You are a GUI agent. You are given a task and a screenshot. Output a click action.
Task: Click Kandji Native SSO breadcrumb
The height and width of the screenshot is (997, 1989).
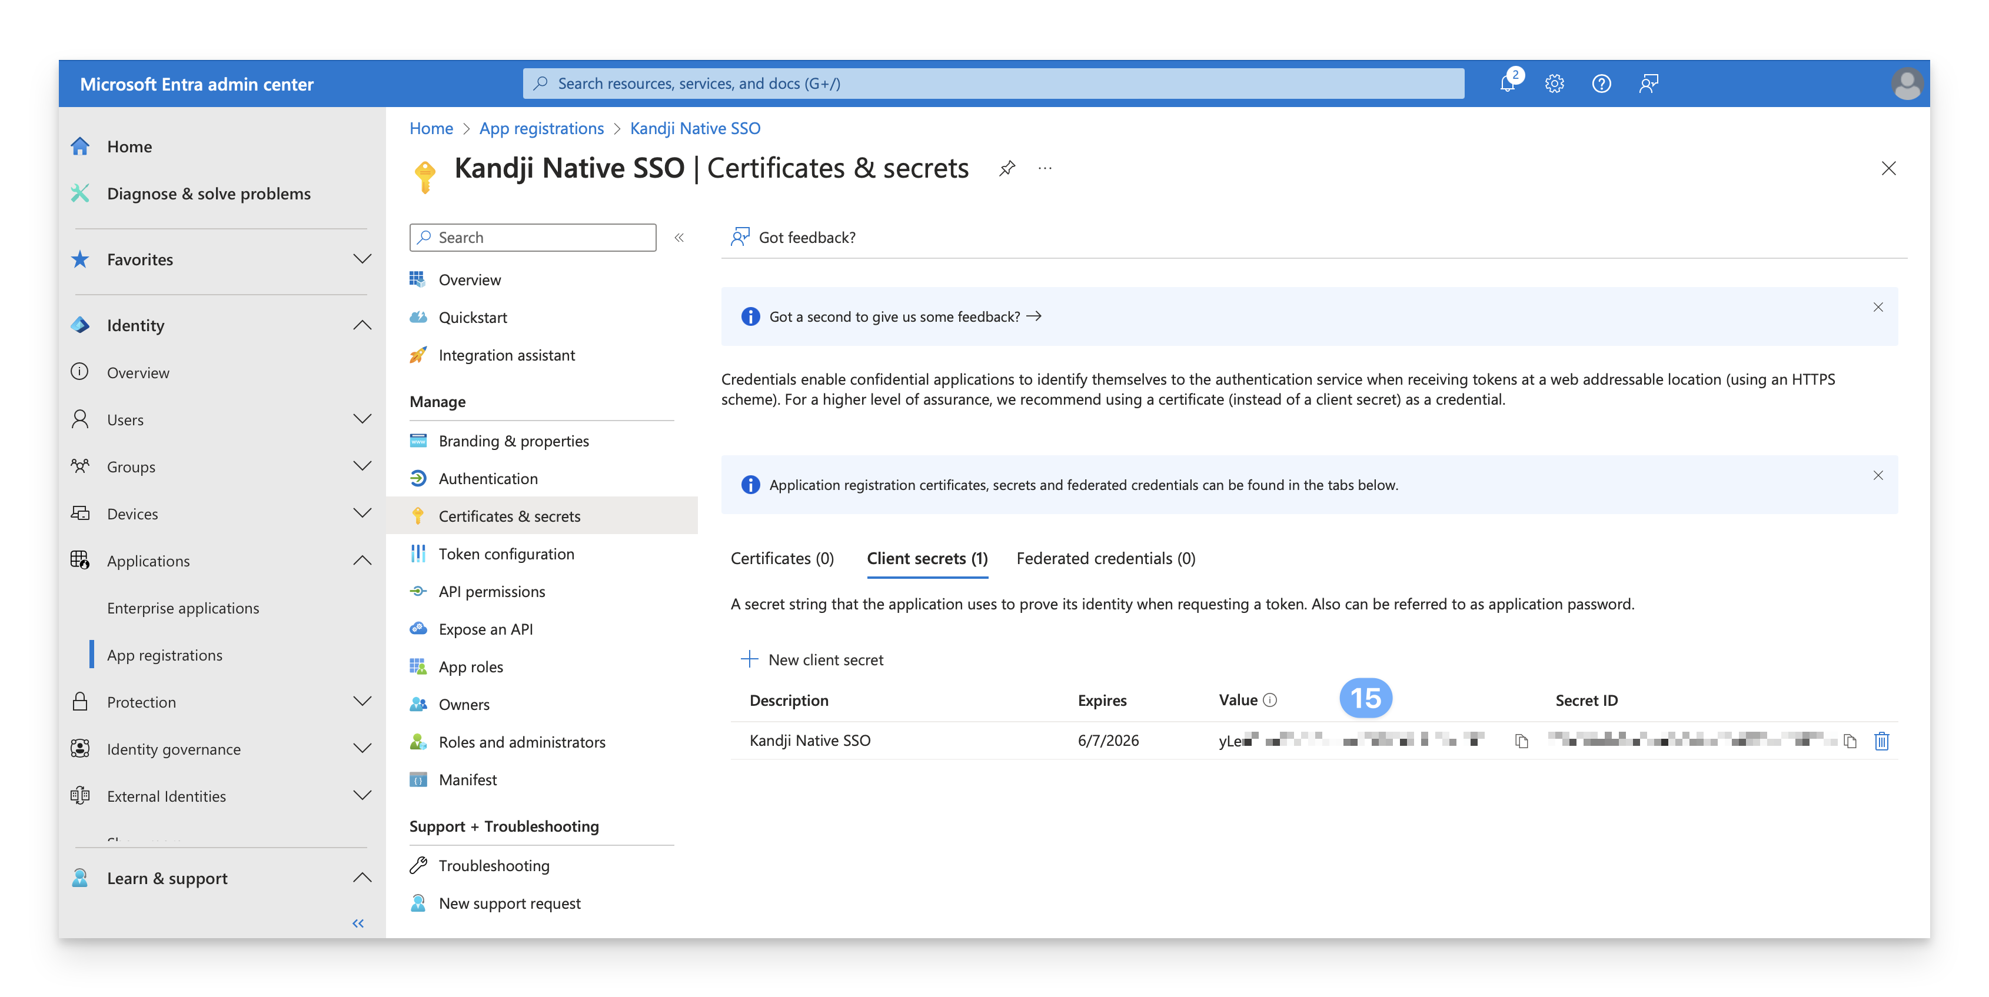pos(694,128)
